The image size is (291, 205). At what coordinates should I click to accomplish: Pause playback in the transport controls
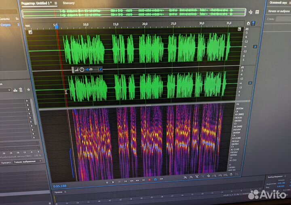coord(119,182)
